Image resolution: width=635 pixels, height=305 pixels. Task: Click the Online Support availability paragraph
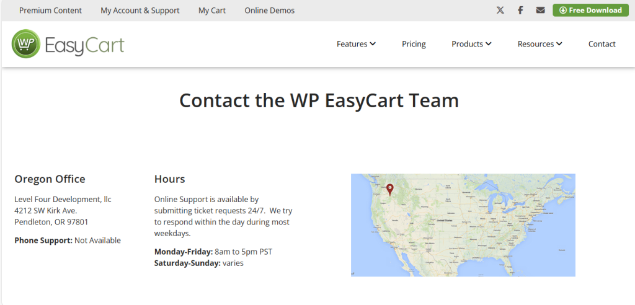[x=223, y=216]
